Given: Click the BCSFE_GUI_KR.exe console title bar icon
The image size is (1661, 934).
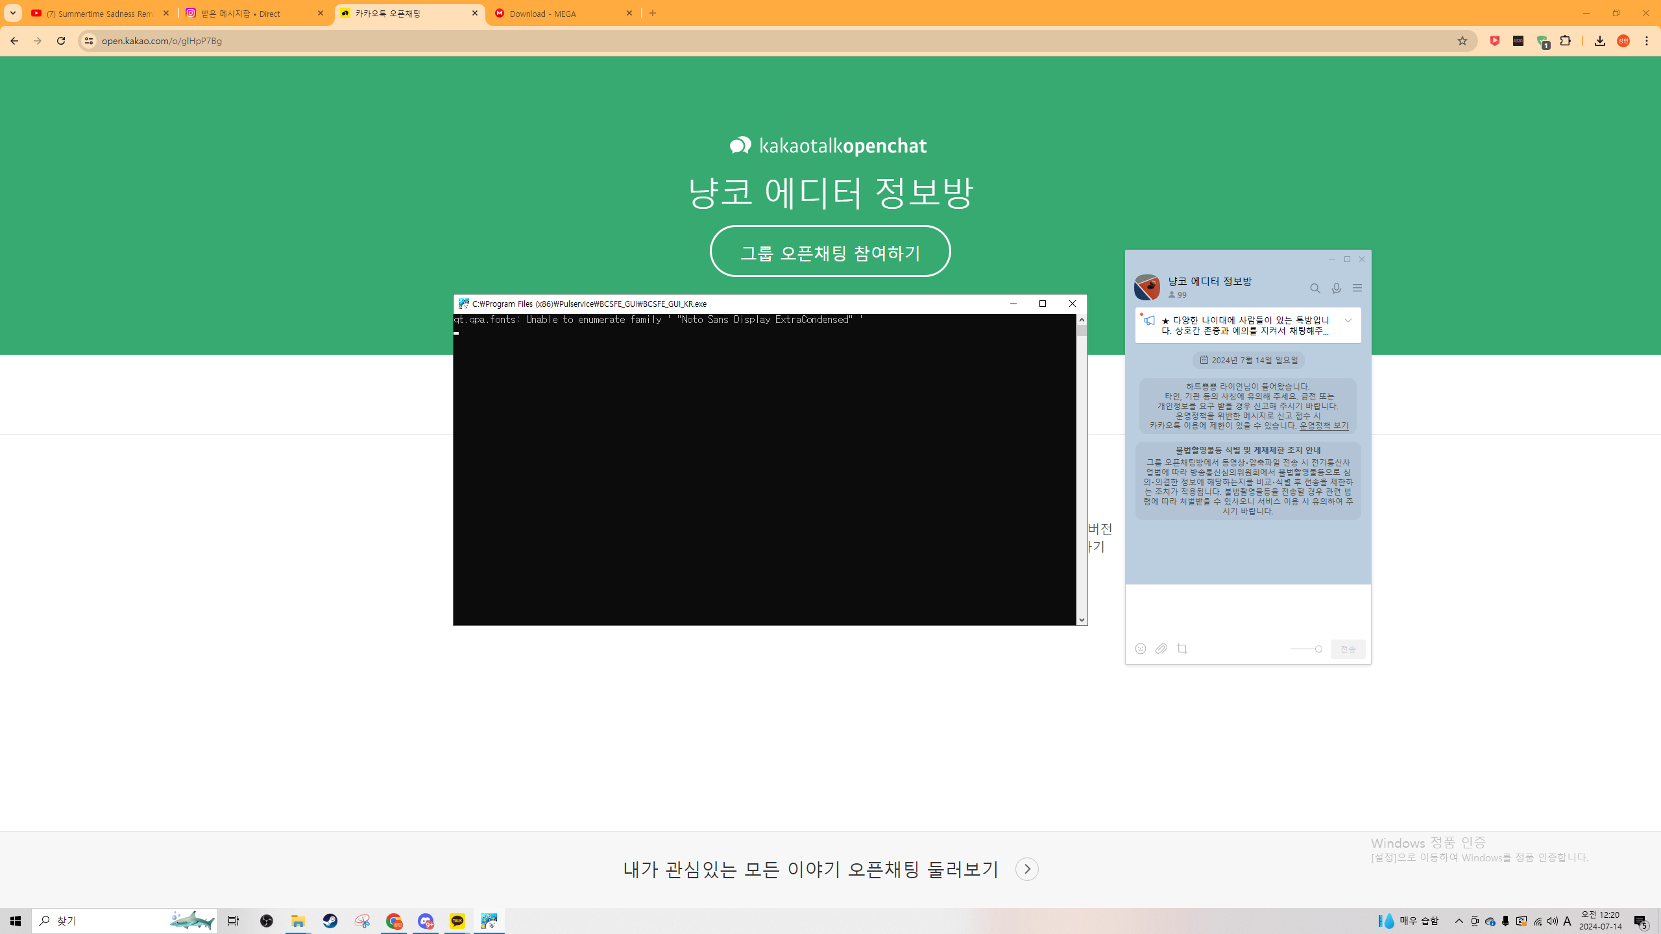Looking at the screenshot, I should tap(464, 304).
